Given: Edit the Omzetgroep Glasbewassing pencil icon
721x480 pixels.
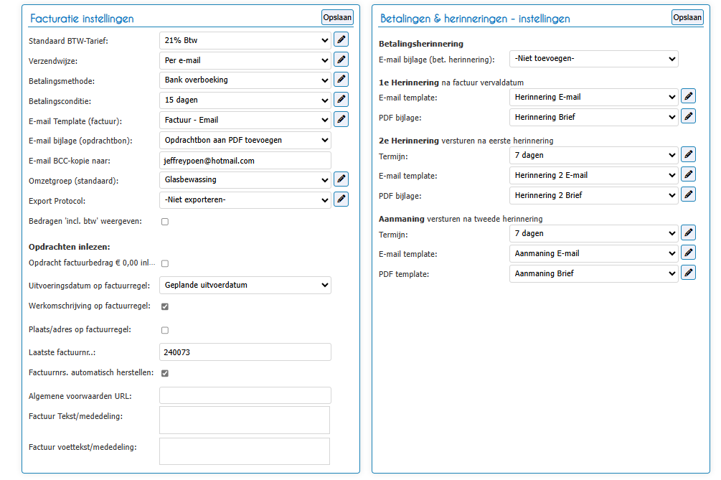Looking at the screenshot, I should 341,179.
